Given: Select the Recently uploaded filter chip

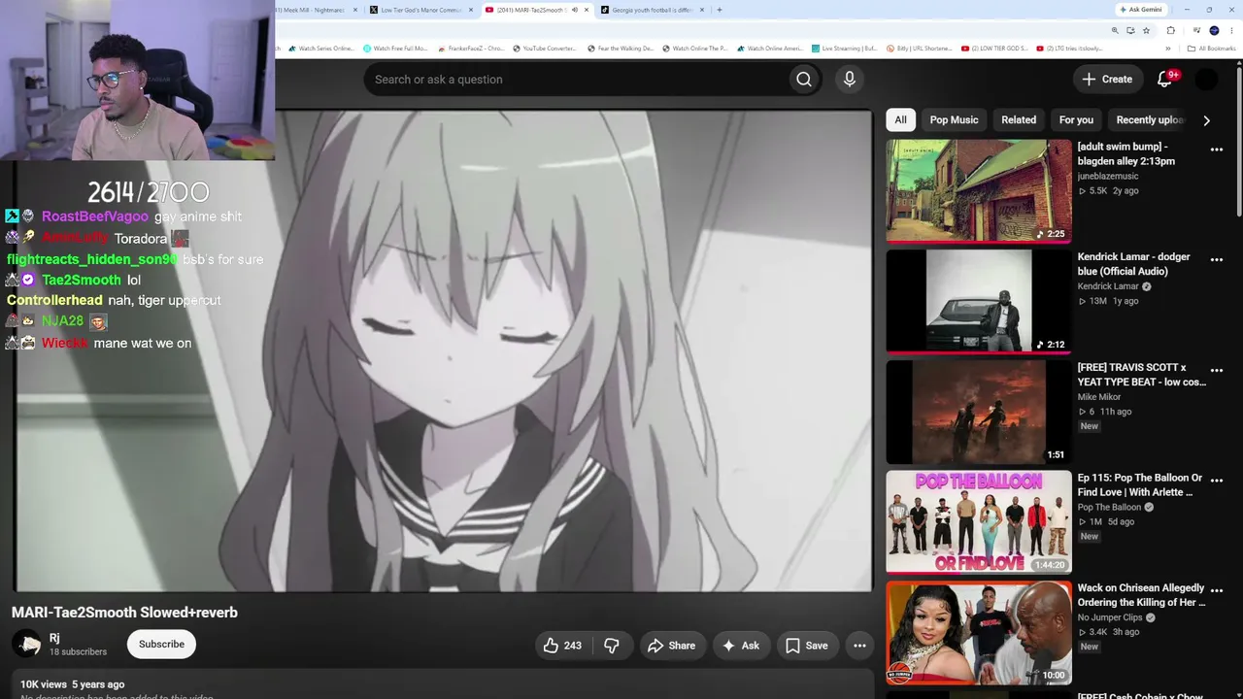Looking at the screenshot, I should click(x=1150, y=119).
